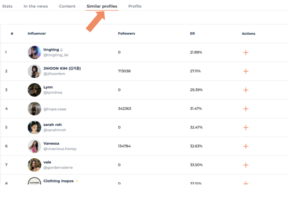Click the plus icon for tingting

pyautogui.click(x=245, y=52)
